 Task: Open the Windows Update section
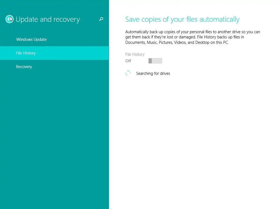pos(54,39)
